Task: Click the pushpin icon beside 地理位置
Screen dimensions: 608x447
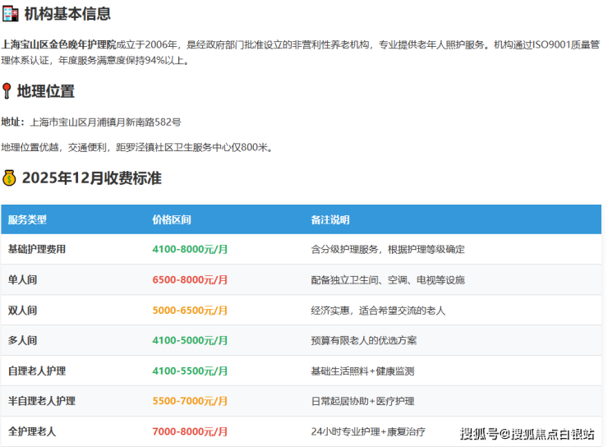Action: [x=7, y=91]
